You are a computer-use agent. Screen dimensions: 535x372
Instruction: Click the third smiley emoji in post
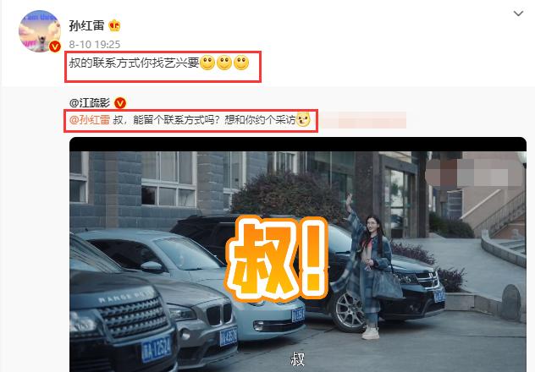pos(241,63)
